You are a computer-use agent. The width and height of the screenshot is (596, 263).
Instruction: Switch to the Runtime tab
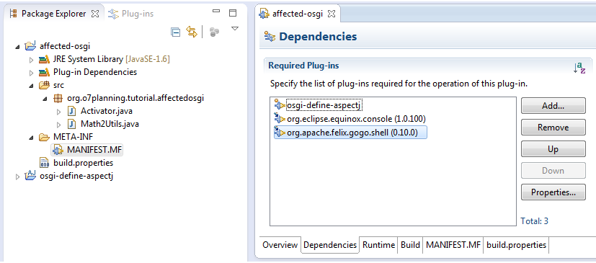point(378,245)
